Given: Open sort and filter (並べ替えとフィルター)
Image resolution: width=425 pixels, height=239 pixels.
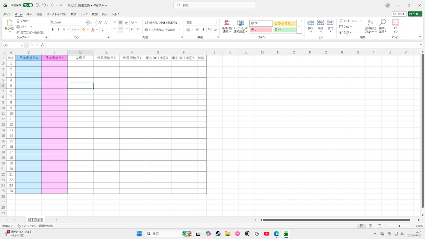Looking at the screenshot, I should (x=371, y=26).
